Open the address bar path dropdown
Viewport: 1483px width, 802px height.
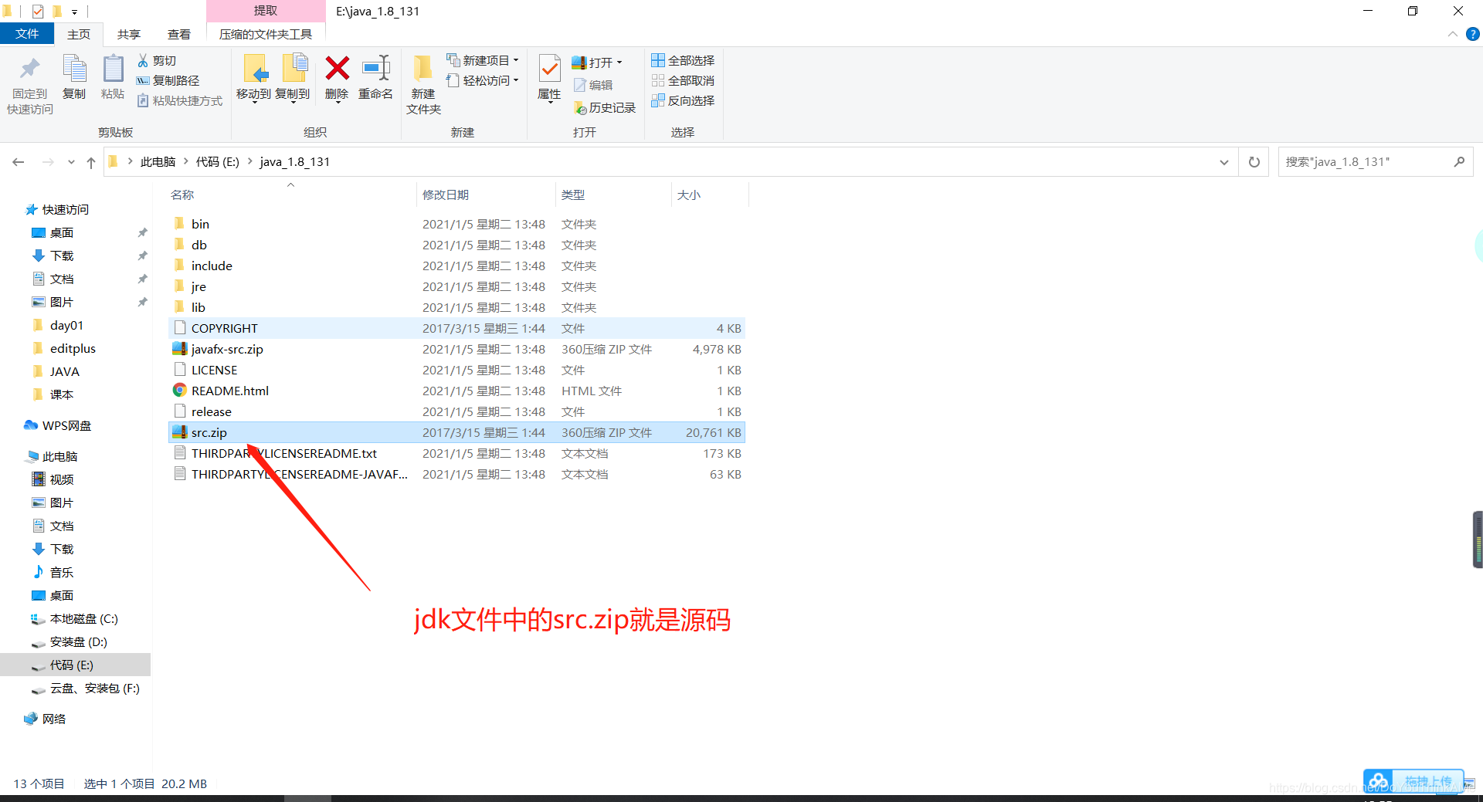1223,162
